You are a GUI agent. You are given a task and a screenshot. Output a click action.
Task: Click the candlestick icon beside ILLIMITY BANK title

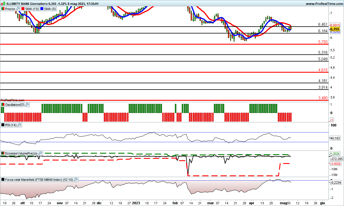tap(3, 4)
